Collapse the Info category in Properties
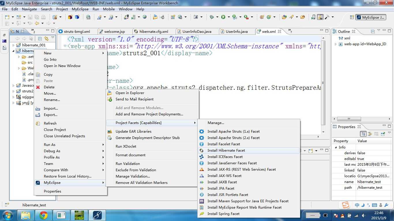Viewport: 394px width, 221px height. point(336,147)
